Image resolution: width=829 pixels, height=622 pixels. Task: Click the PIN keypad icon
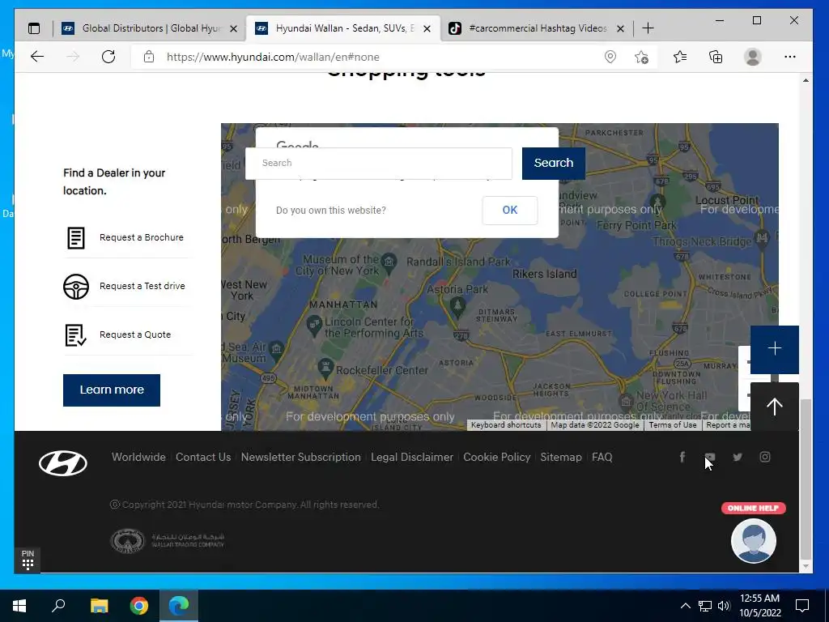(x=28, y=560)
